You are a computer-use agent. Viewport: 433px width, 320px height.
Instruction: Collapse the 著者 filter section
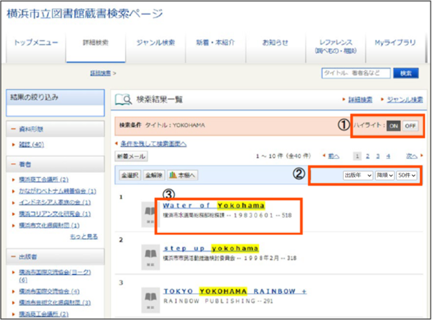pos(13,164)
